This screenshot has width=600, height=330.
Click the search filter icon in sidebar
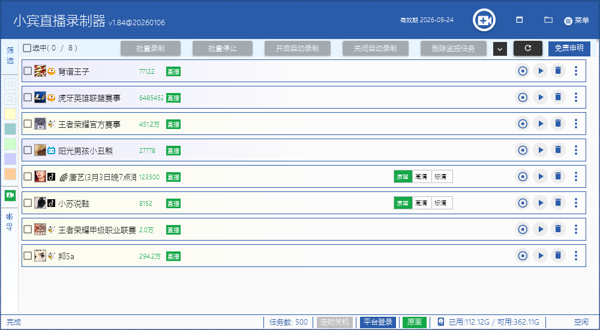pyautogui.click(x=10, y=99)
